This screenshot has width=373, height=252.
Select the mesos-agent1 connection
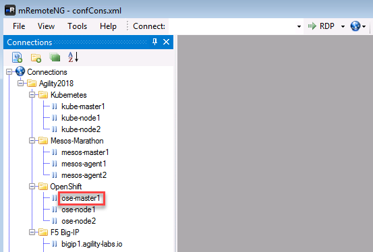84,164
